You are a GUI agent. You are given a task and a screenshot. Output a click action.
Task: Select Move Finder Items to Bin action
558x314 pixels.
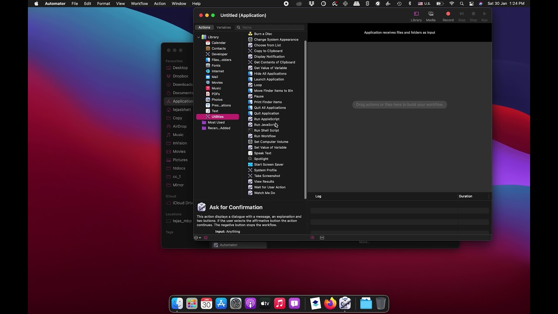tap(273, 90)
